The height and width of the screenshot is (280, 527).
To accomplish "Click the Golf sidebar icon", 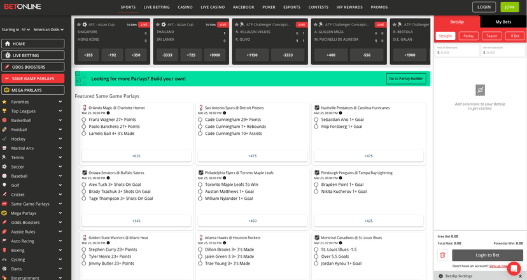I will point(4,185).
